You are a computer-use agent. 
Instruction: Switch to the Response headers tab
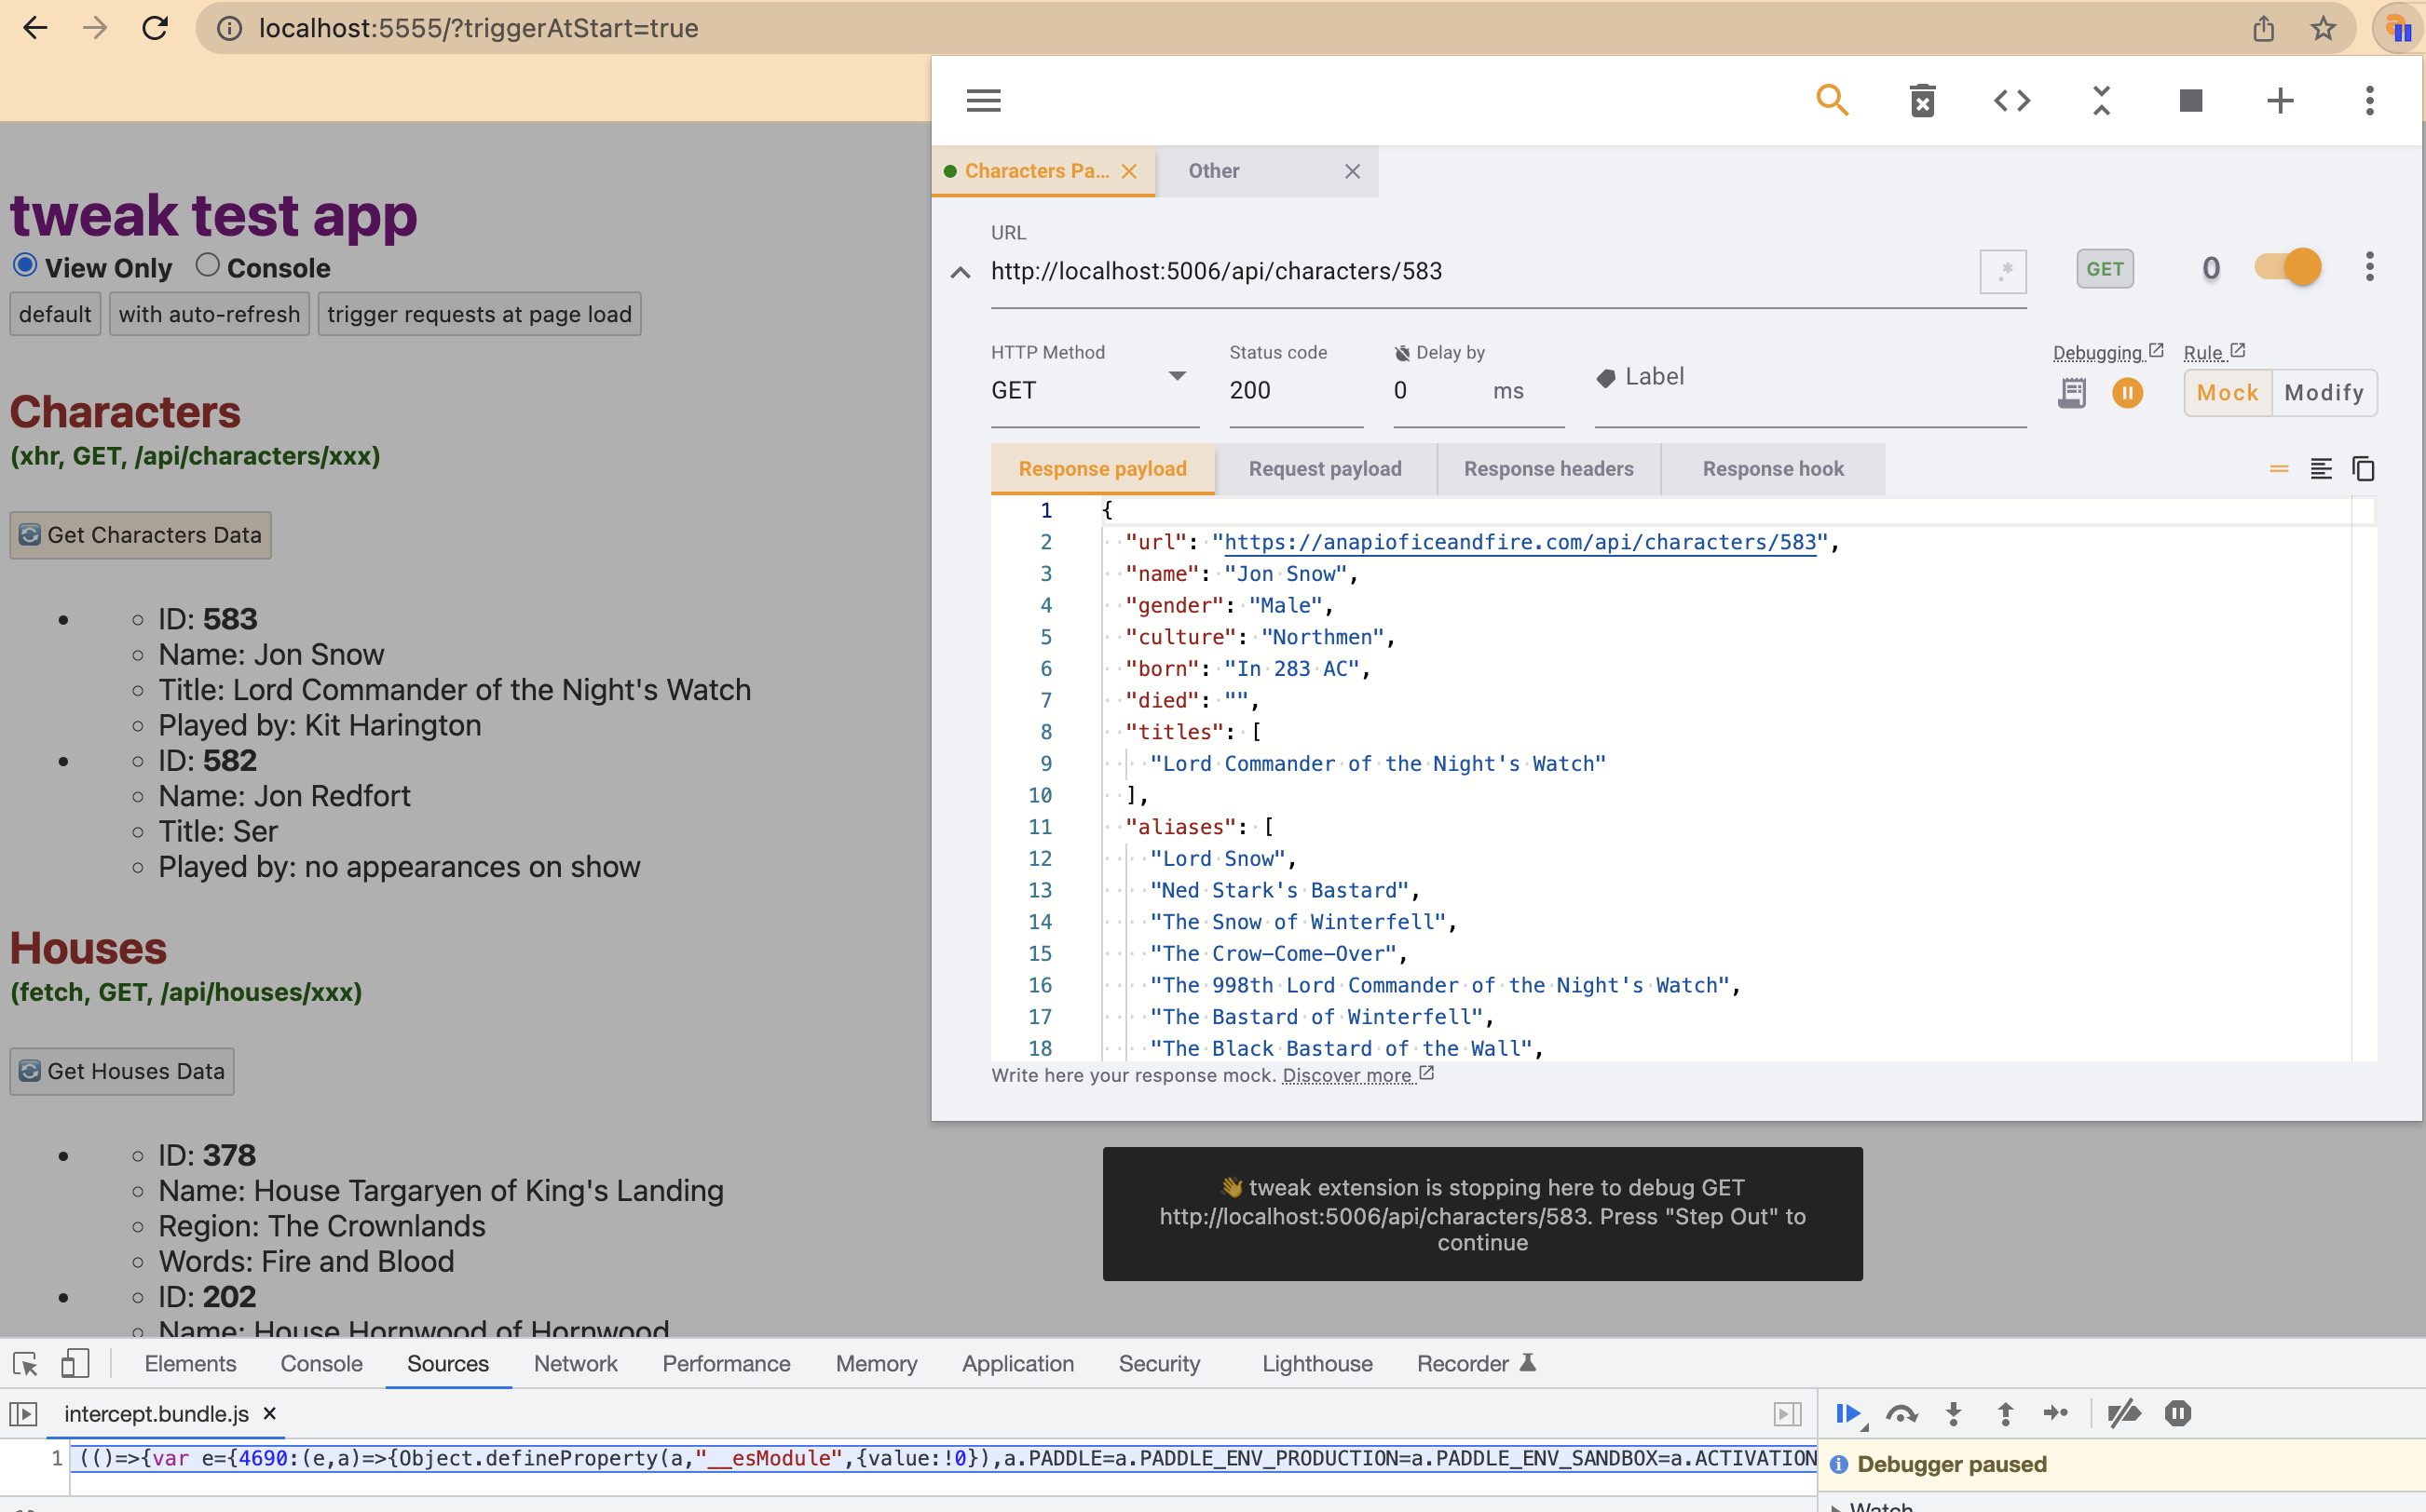(1547, 469)
